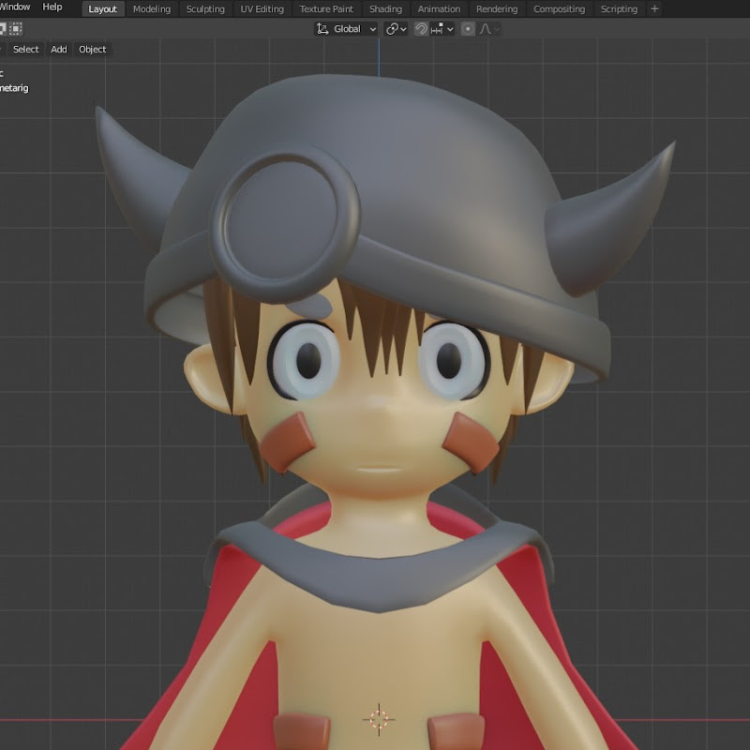This screenshot has width=750, height=750.
Task: Add a new workspace with plus button
Action: coord(654,9)
